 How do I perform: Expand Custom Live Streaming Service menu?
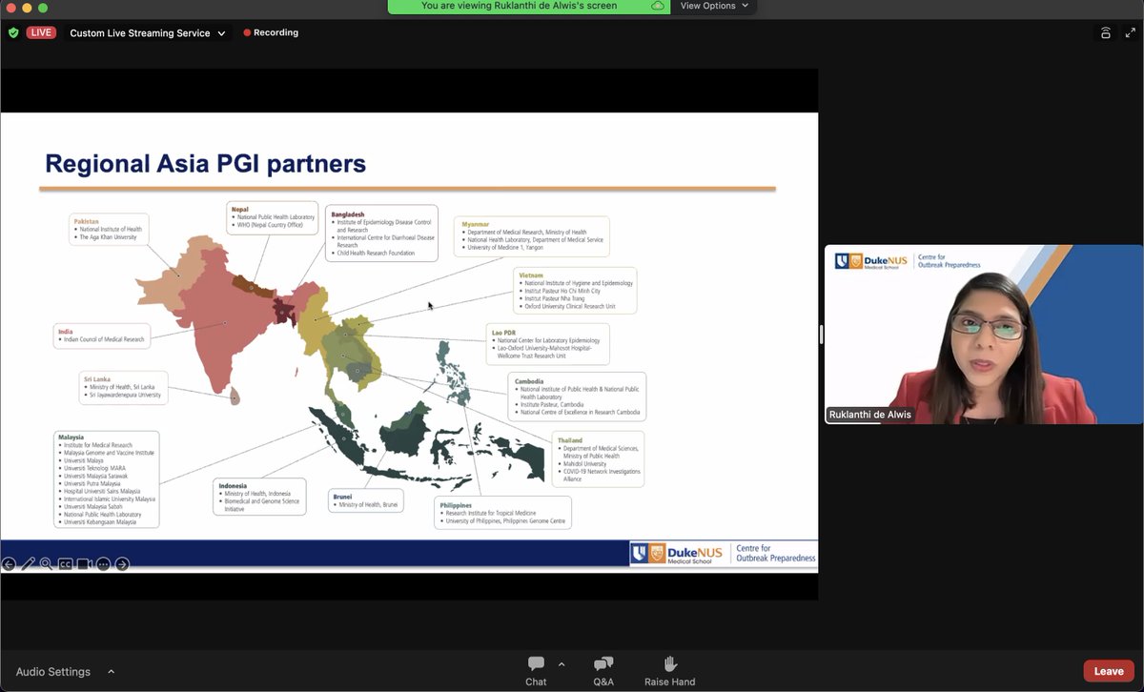(148, 32)
